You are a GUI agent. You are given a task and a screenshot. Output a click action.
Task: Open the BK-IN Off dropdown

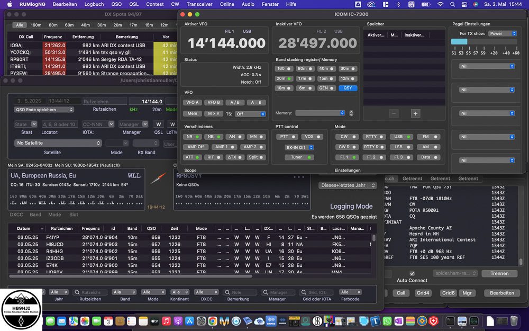click(299, 148)
